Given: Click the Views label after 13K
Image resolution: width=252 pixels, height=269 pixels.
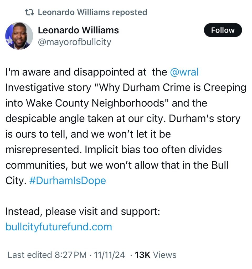Looking at the screenshot, I should click(164, 255).
